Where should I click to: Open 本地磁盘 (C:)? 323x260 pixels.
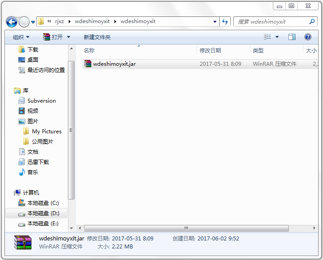coord(43,203)
